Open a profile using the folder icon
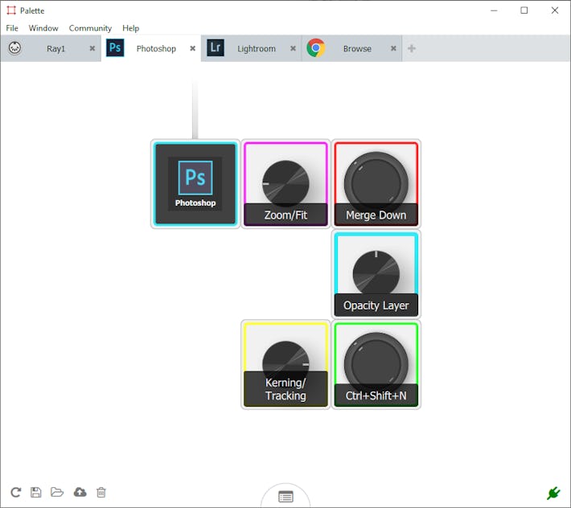The height and width of the screenshot is (508, 571). tap(57, 492)
